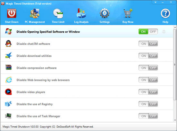Turn on Disable download utilities switch
The height and width of the screenshot is (131, 177).
coord(144,56)
